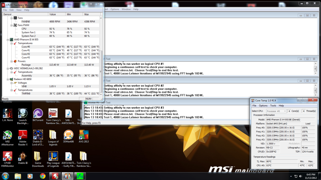Open the View menu in HWMonitor
This screenshot has width=321, height=180.
tap(19, 10)
